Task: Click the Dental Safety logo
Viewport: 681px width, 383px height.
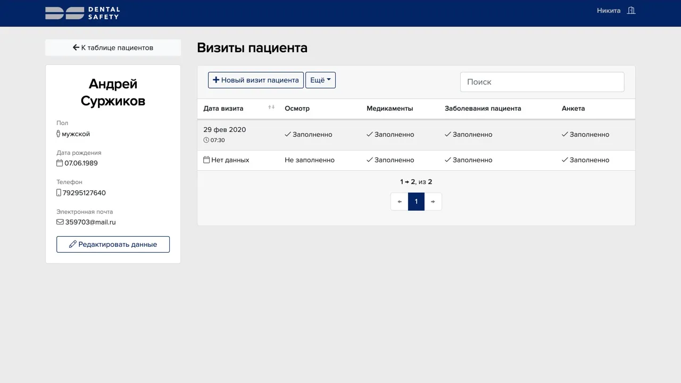Action: [x=82, y=13]
